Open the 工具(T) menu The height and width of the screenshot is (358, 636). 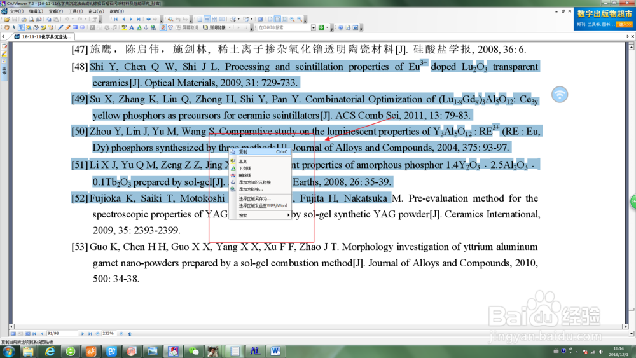pyautogui.click(x=76, y=11)
